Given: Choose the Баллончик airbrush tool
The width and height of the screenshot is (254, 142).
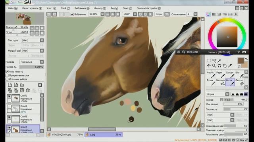Looking at the screenshot, I should click(221, 82).
